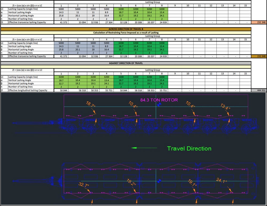Click the "84.3 TON ROTOR" drawing label

[x=159, y=100]
